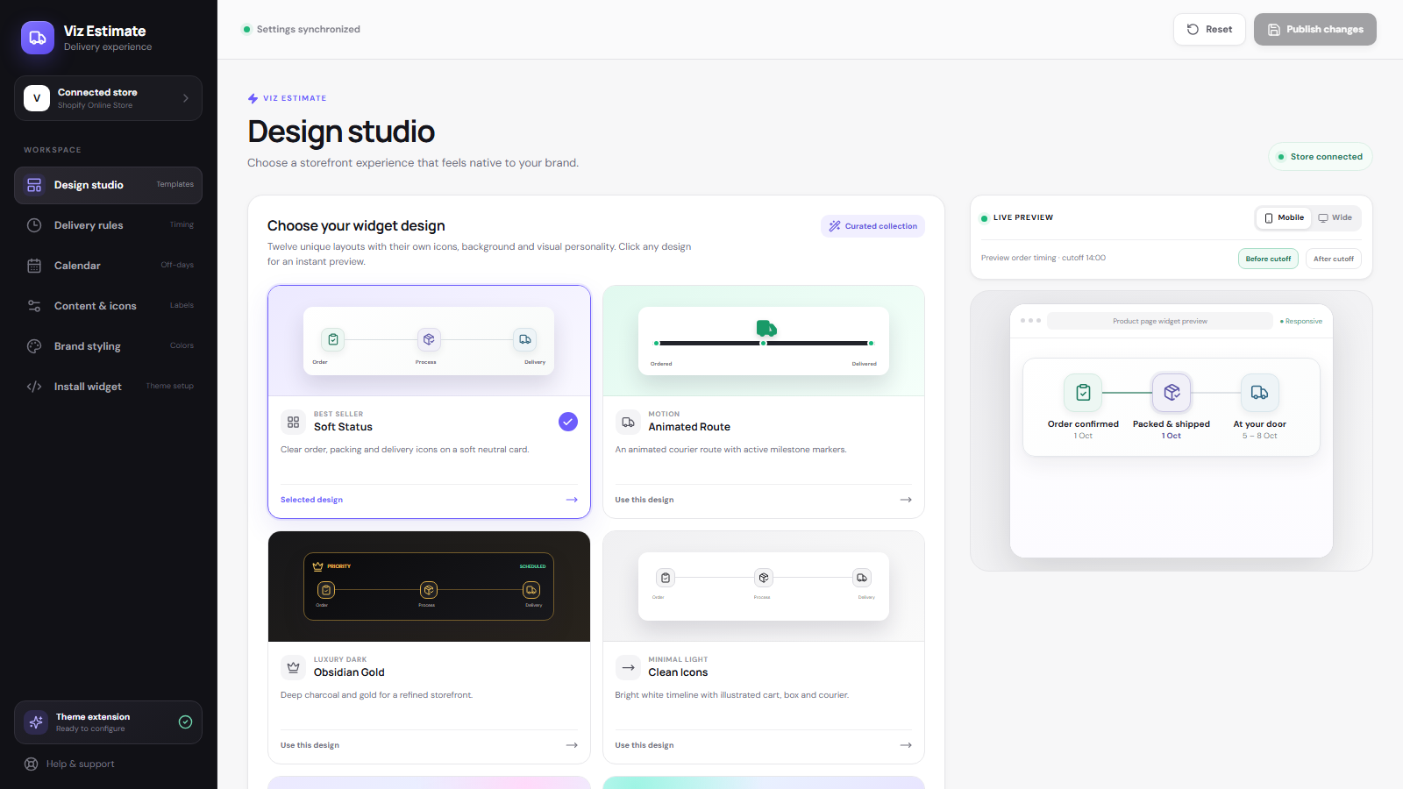The width and height of the screenshot is (1403, 789).
Task: Toggle the Soft Status selected checkmark
Action: 568,422
